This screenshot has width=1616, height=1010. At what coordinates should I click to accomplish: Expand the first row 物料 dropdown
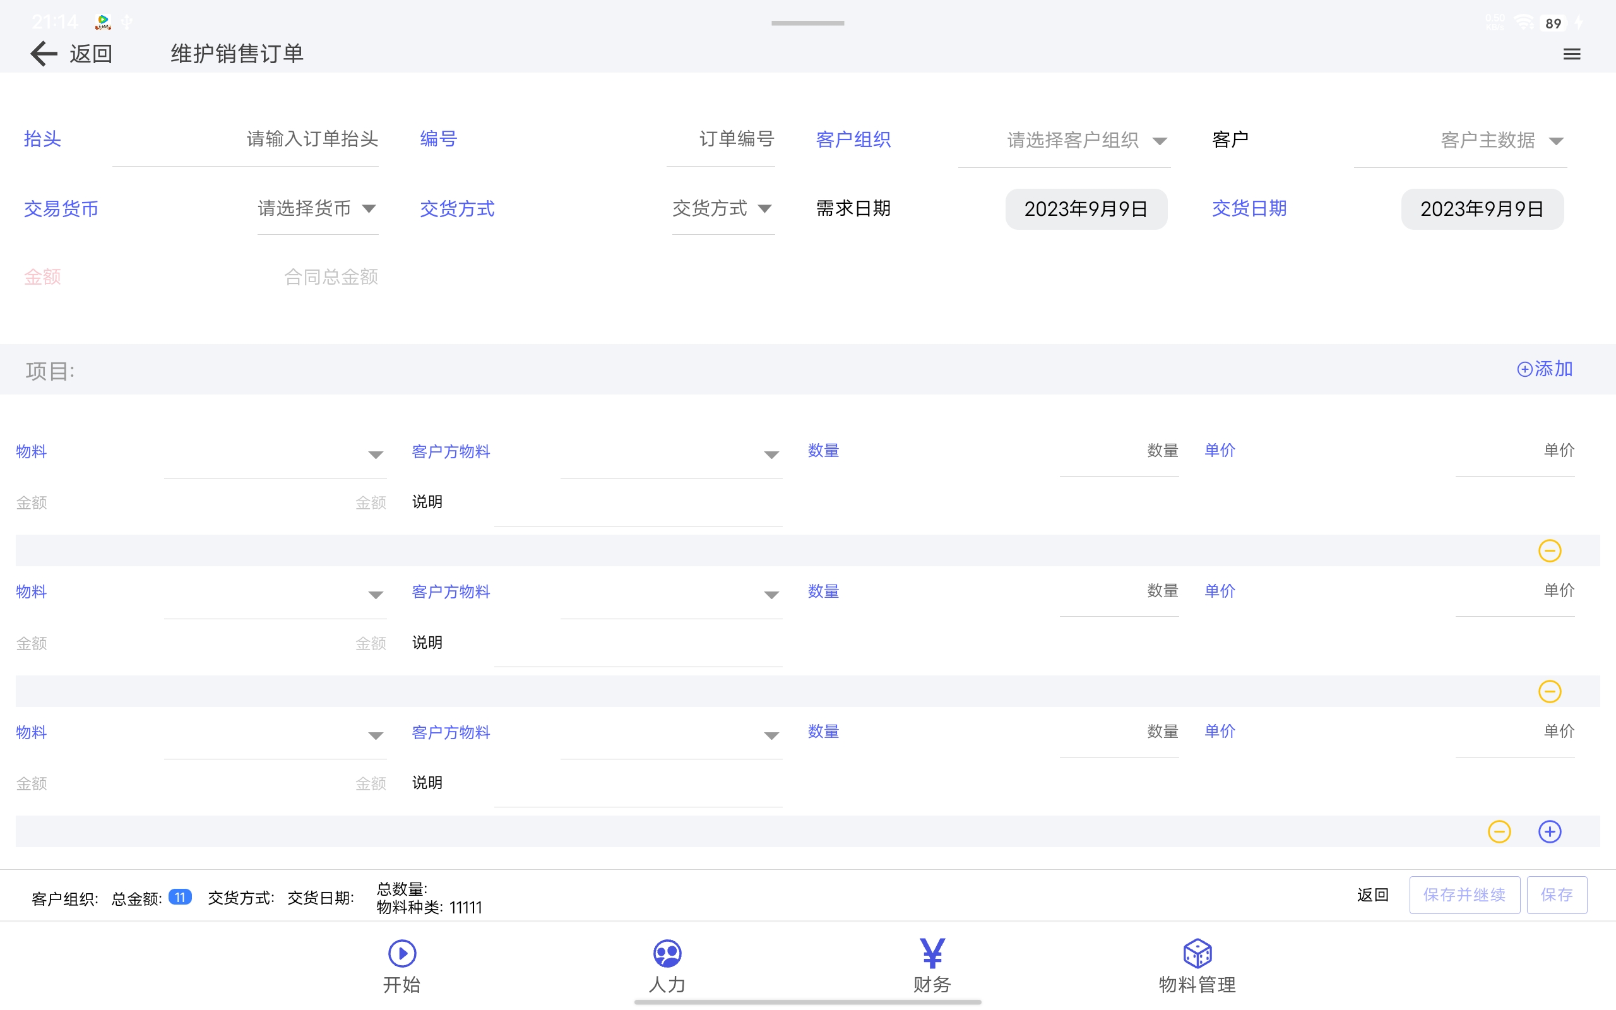[376, 455]
